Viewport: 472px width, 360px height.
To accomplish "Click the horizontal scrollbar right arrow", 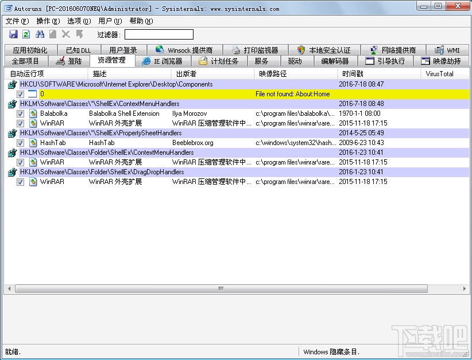I will coord(464,288).
